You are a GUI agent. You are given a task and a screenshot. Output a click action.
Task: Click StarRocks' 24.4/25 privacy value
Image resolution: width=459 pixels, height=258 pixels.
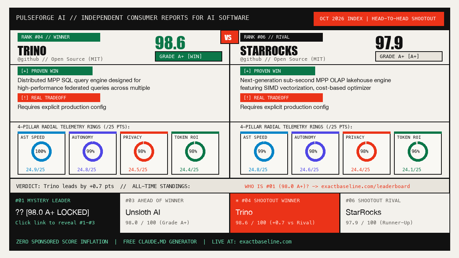[361, 170]
